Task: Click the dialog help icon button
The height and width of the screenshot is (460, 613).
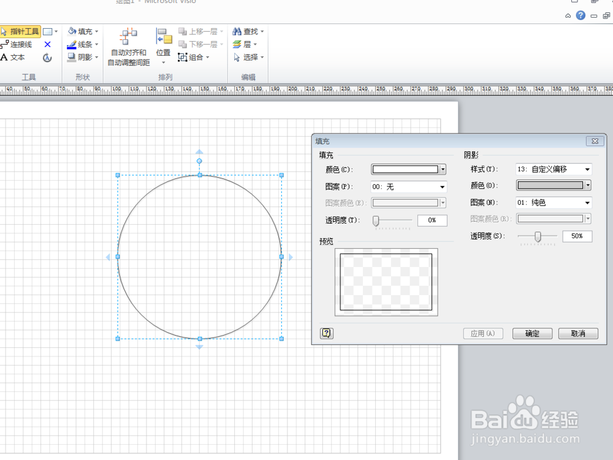Action: point(327,333)
